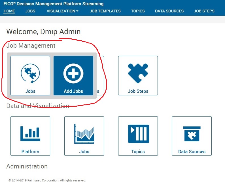Navigate to DATA SOURCES in the top menu
The width and height of the screenshot is (225, 182).
coord(169,11)
